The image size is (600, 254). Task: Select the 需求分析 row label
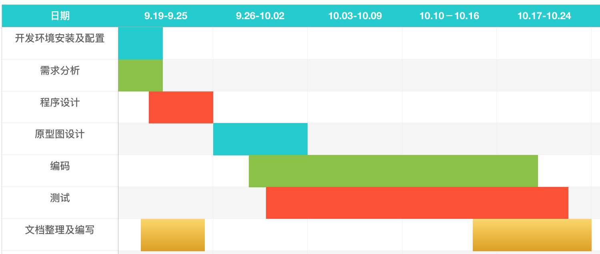click(x=60, y=71)
